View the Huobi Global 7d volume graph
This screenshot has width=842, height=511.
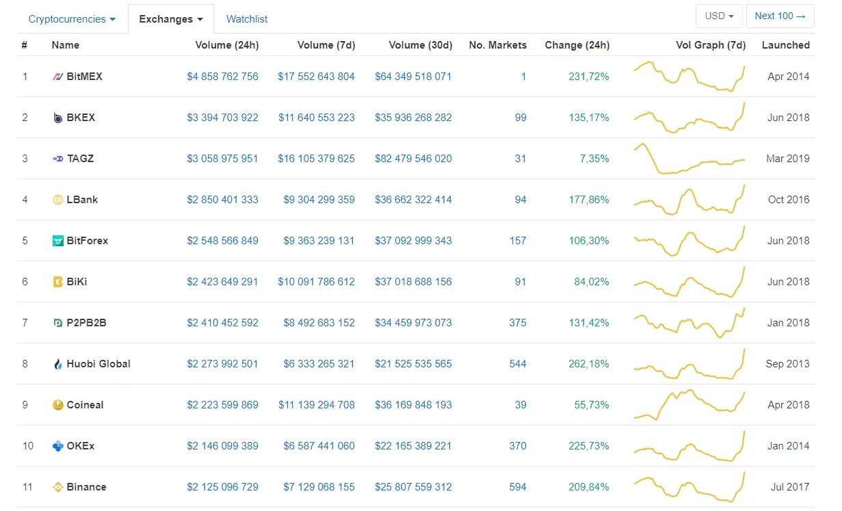tap(689, 363)
